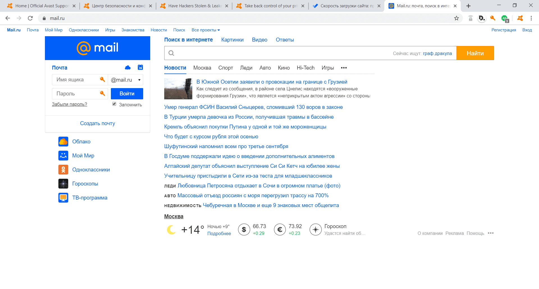Open the Москва weather heading link
The image size is (539, 289).
[174, 216]
